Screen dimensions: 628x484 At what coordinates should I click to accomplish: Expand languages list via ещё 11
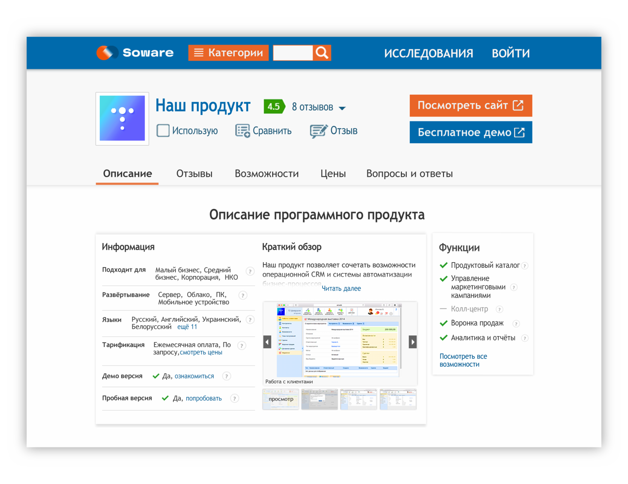point(187,327)
